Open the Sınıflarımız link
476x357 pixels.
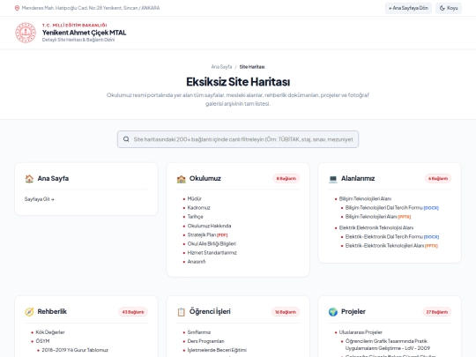pos(199,332)
